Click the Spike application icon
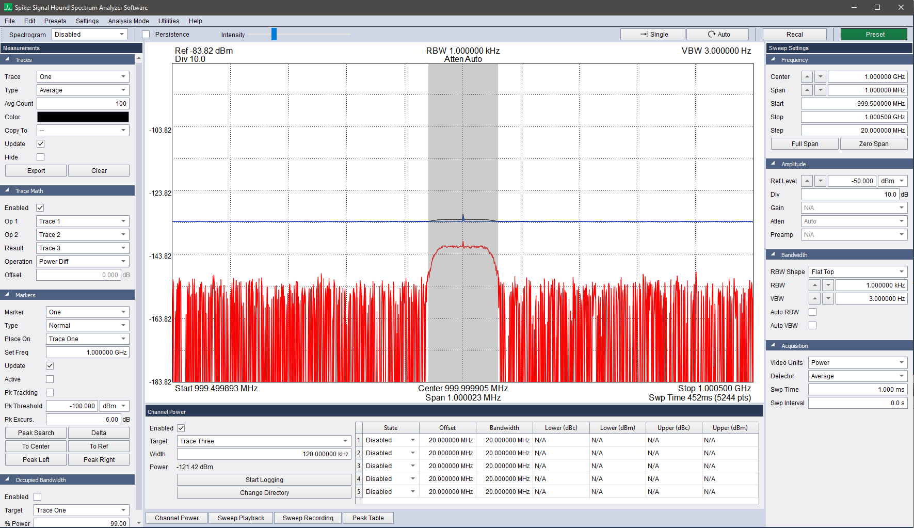This screenshot has height=528, width=914. [8, 7]
